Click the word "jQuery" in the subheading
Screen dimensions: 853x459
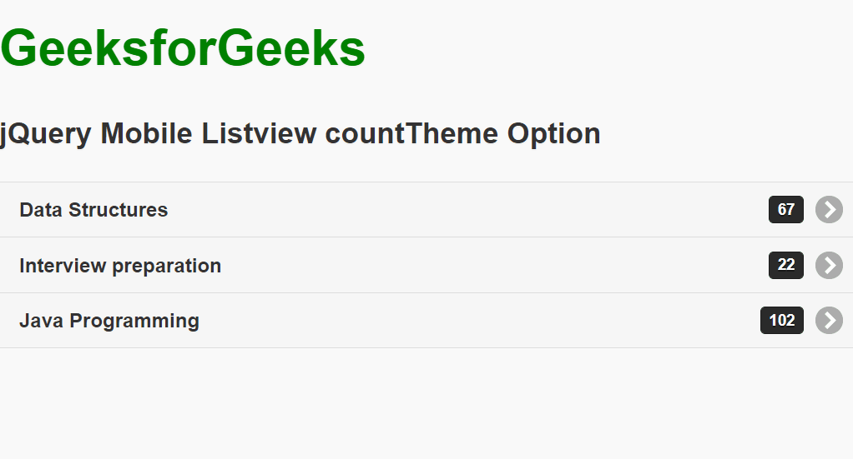point(46,133)
